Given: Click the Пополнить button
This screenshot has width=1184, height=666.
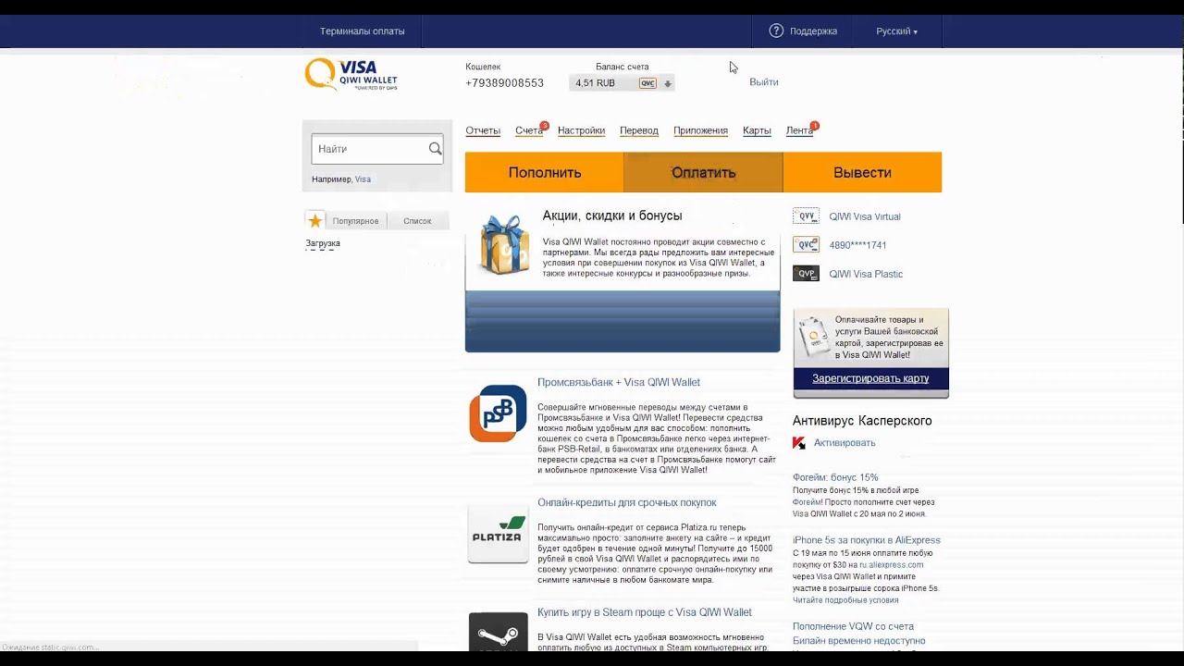Looking at the screenshot, I should coord(545,173).
